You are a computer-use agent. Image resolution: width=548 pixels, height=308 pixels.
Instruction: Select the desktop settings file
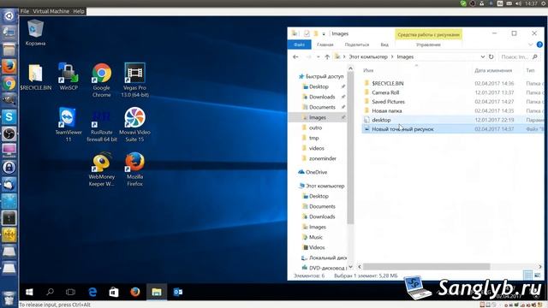(381, 120)
